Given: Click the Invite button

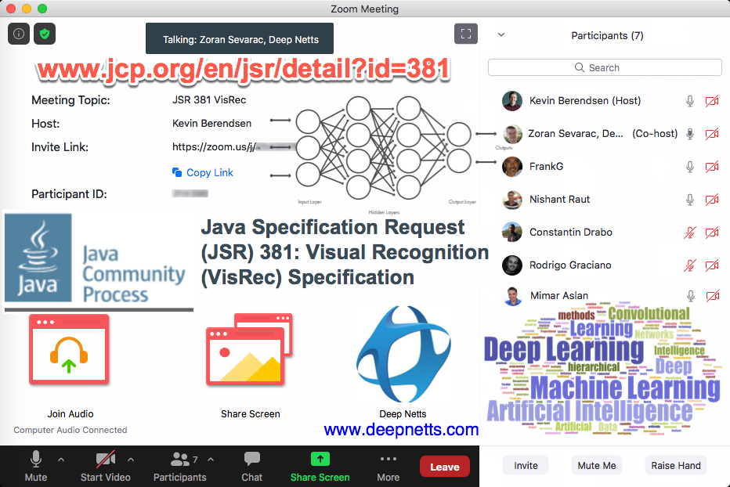Looking at the screenshot, I should (x=526, y=466).
